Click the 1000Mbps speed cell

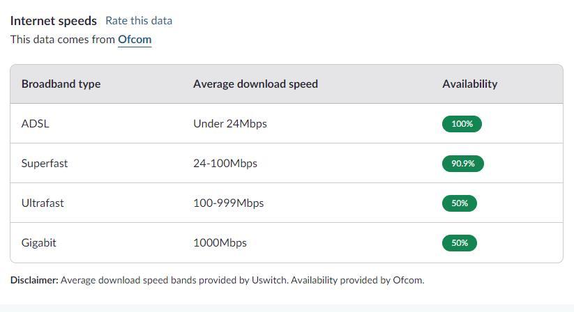coord(220,243)
